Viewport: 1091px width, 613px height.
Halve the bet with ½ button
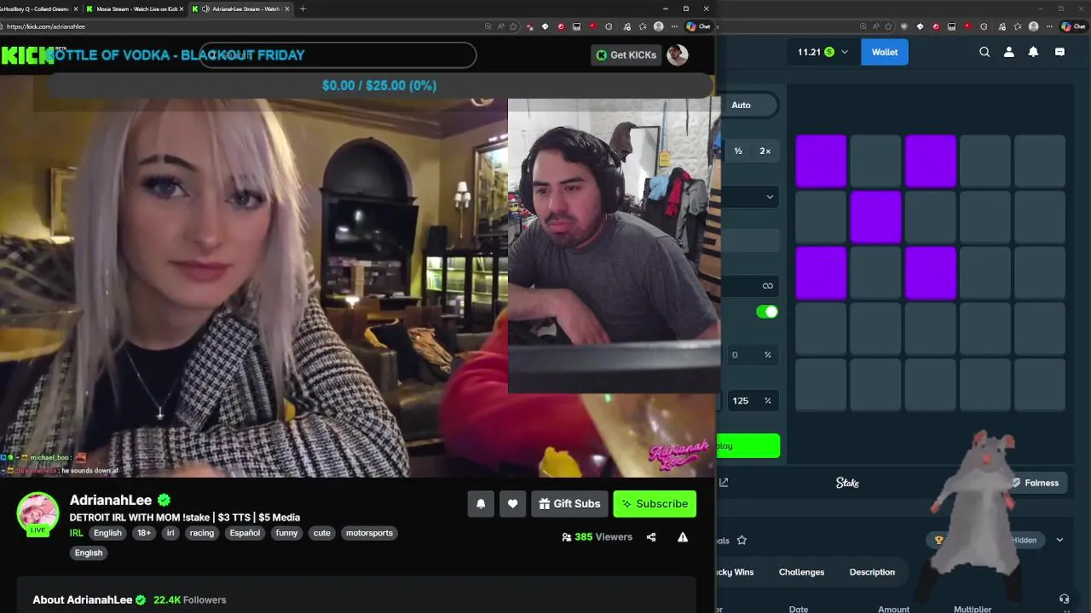738,151
